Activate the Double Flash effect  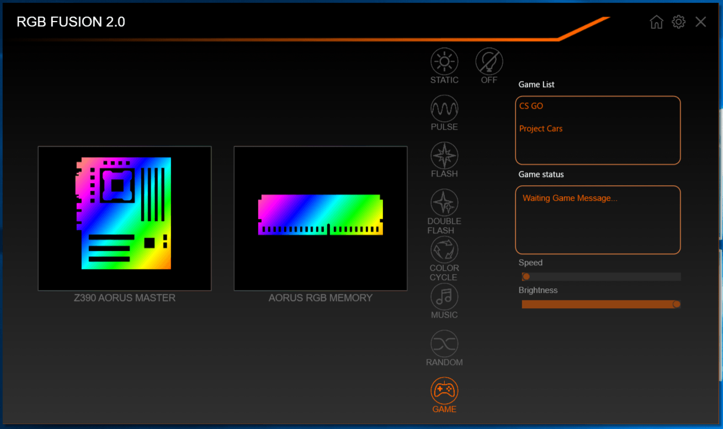(x=444, y=203)
